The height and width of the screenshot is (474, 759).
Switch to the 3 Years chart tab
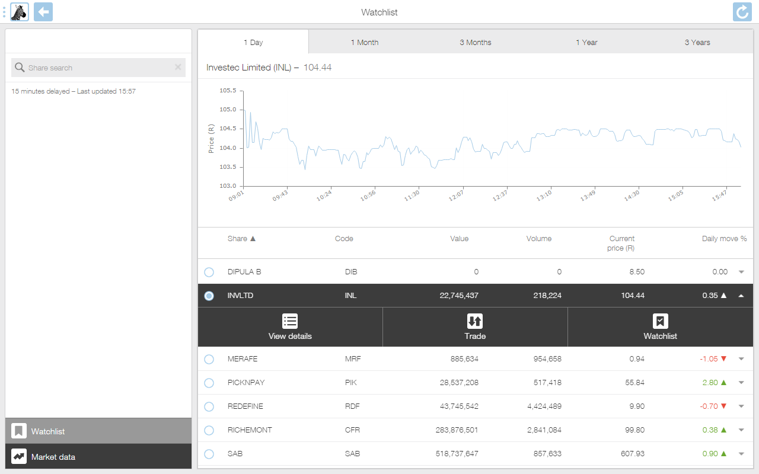[697, 42]
